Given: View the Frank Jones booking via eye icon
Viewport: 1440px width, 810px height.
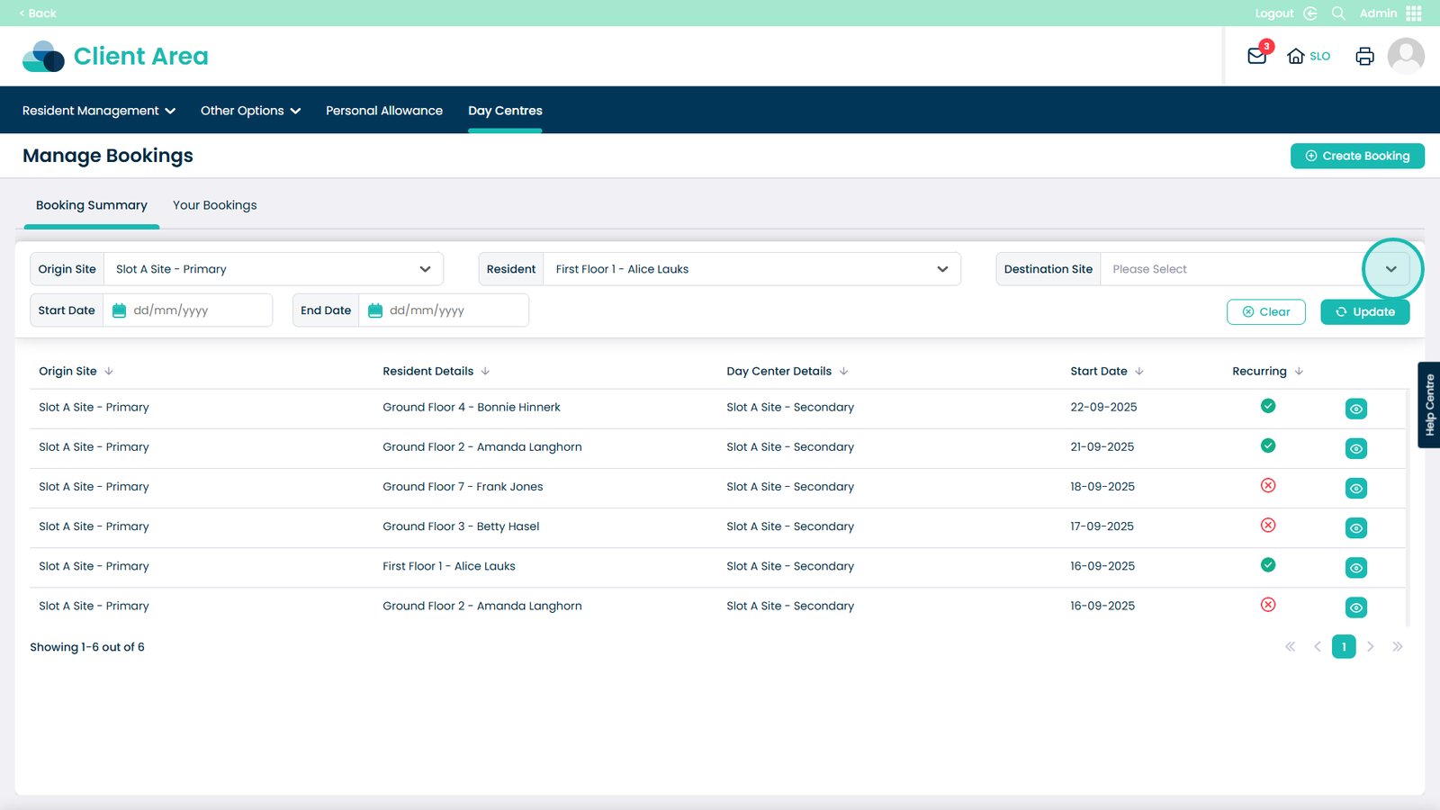Looking at the screenshot, I should 1355,488.
